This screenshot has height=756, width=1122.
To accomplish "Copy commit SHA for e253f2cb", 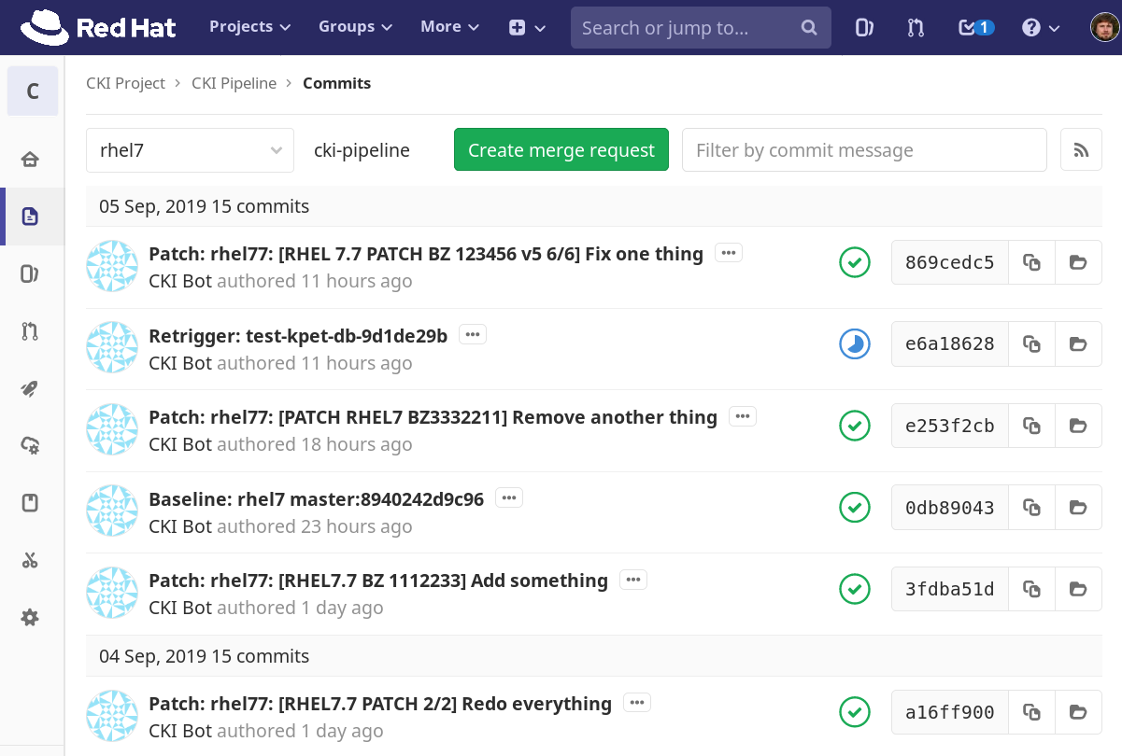I will coord(1031,426).
